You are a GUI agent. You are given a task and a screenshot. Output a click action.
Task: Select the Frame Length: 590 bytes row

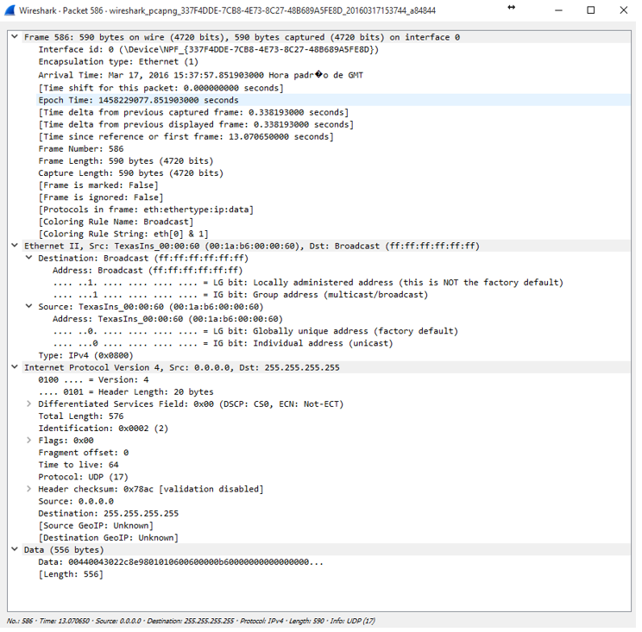(126, 160)
